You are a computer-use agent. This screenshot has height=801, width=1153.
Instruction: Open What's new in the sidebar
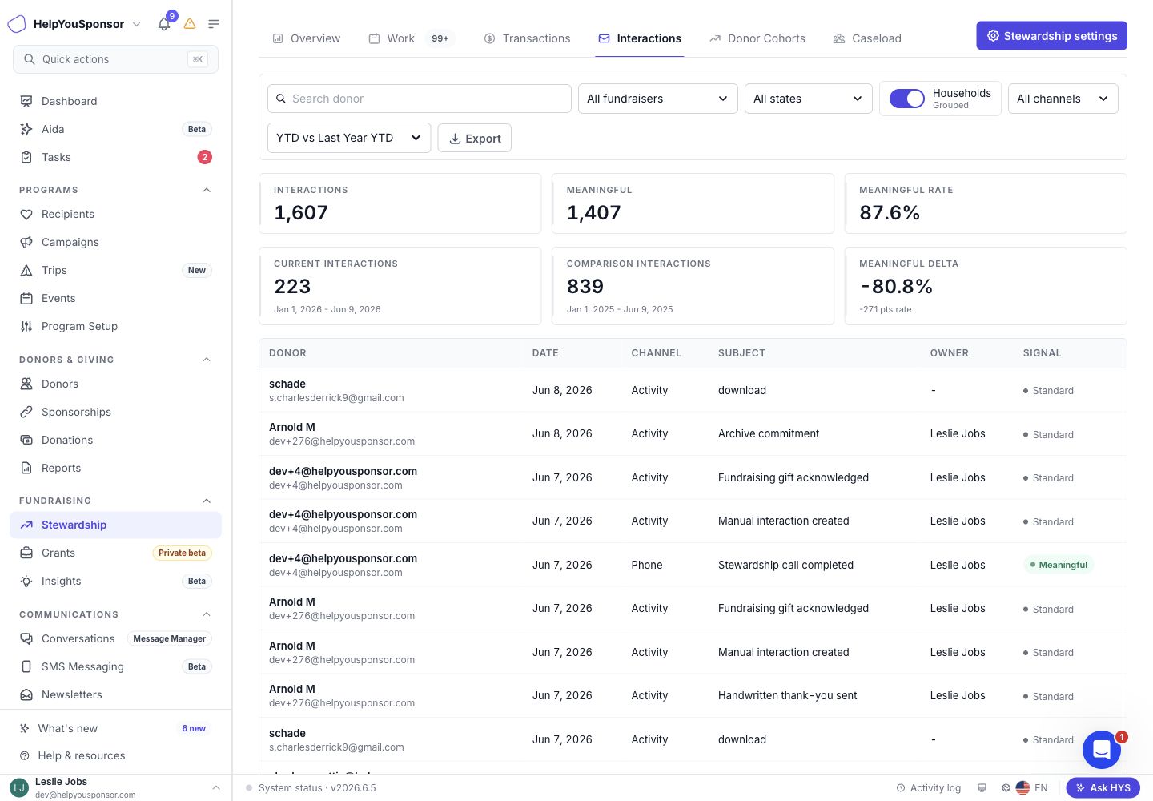point(115,728)
